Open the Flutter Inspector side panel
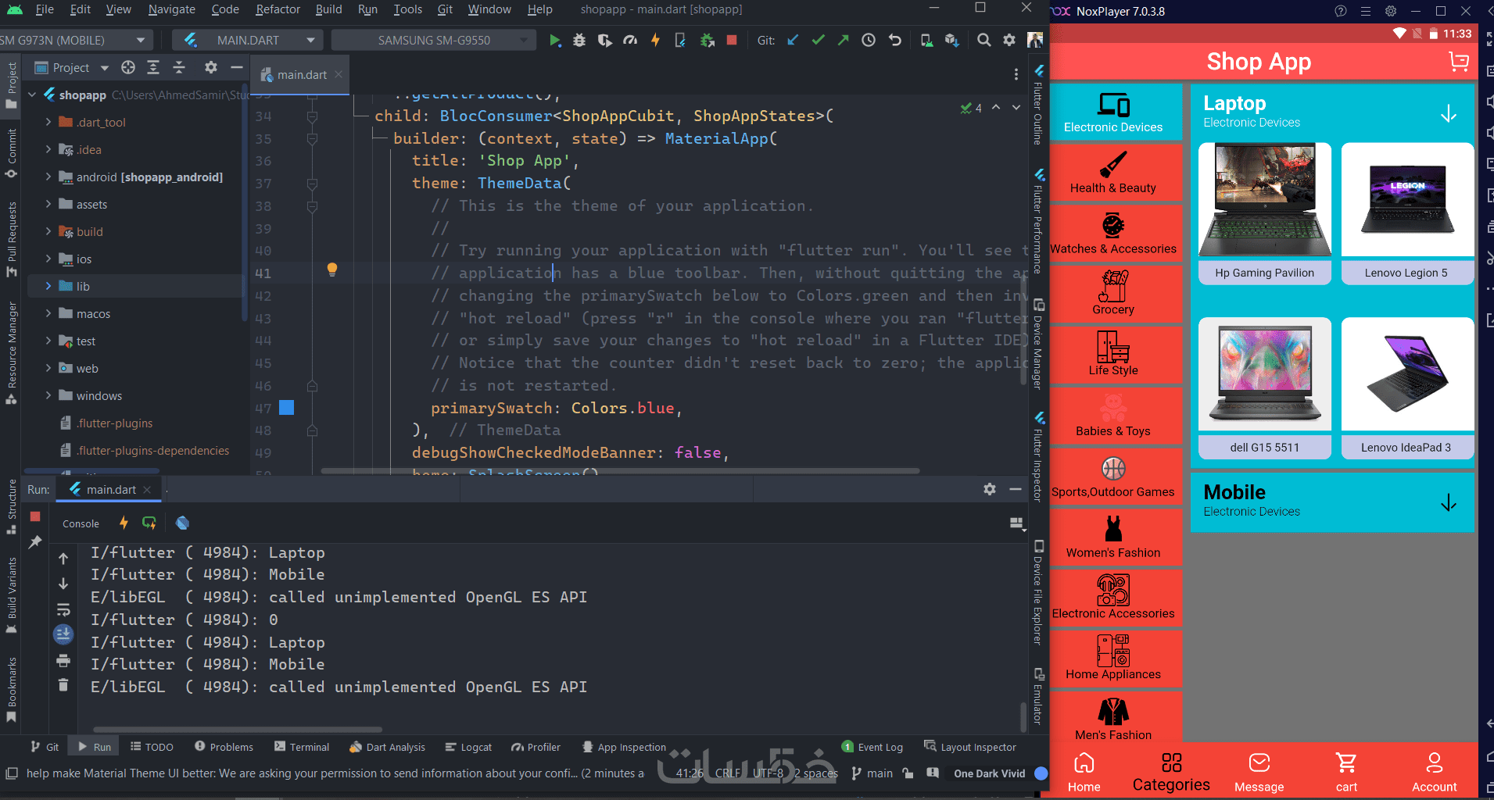Screen dimensions: 1494x800 coord(1038,455)
